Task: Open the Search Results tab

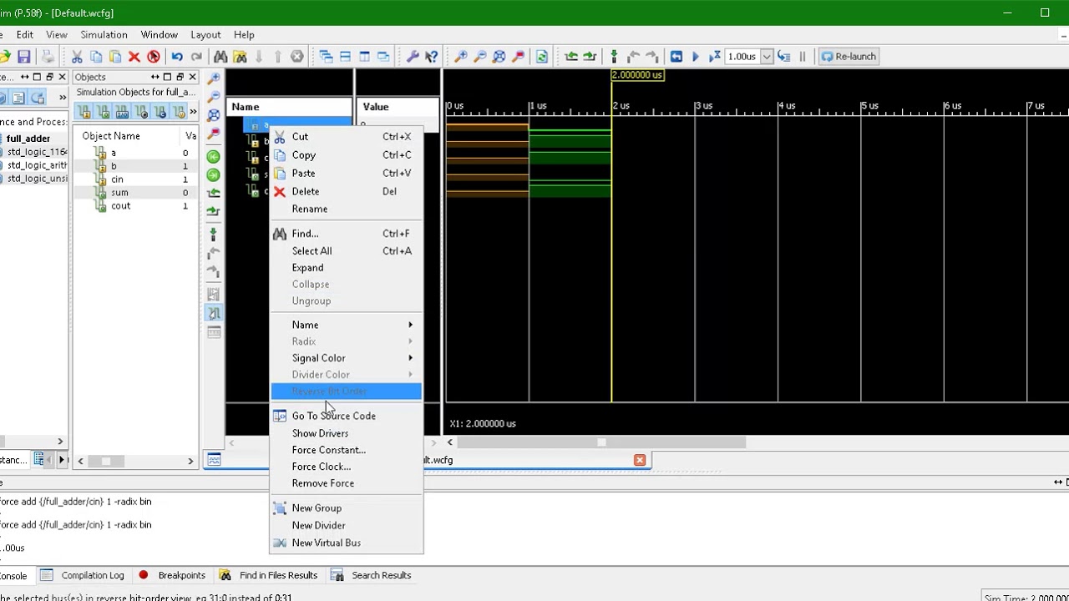Action: 370,575
